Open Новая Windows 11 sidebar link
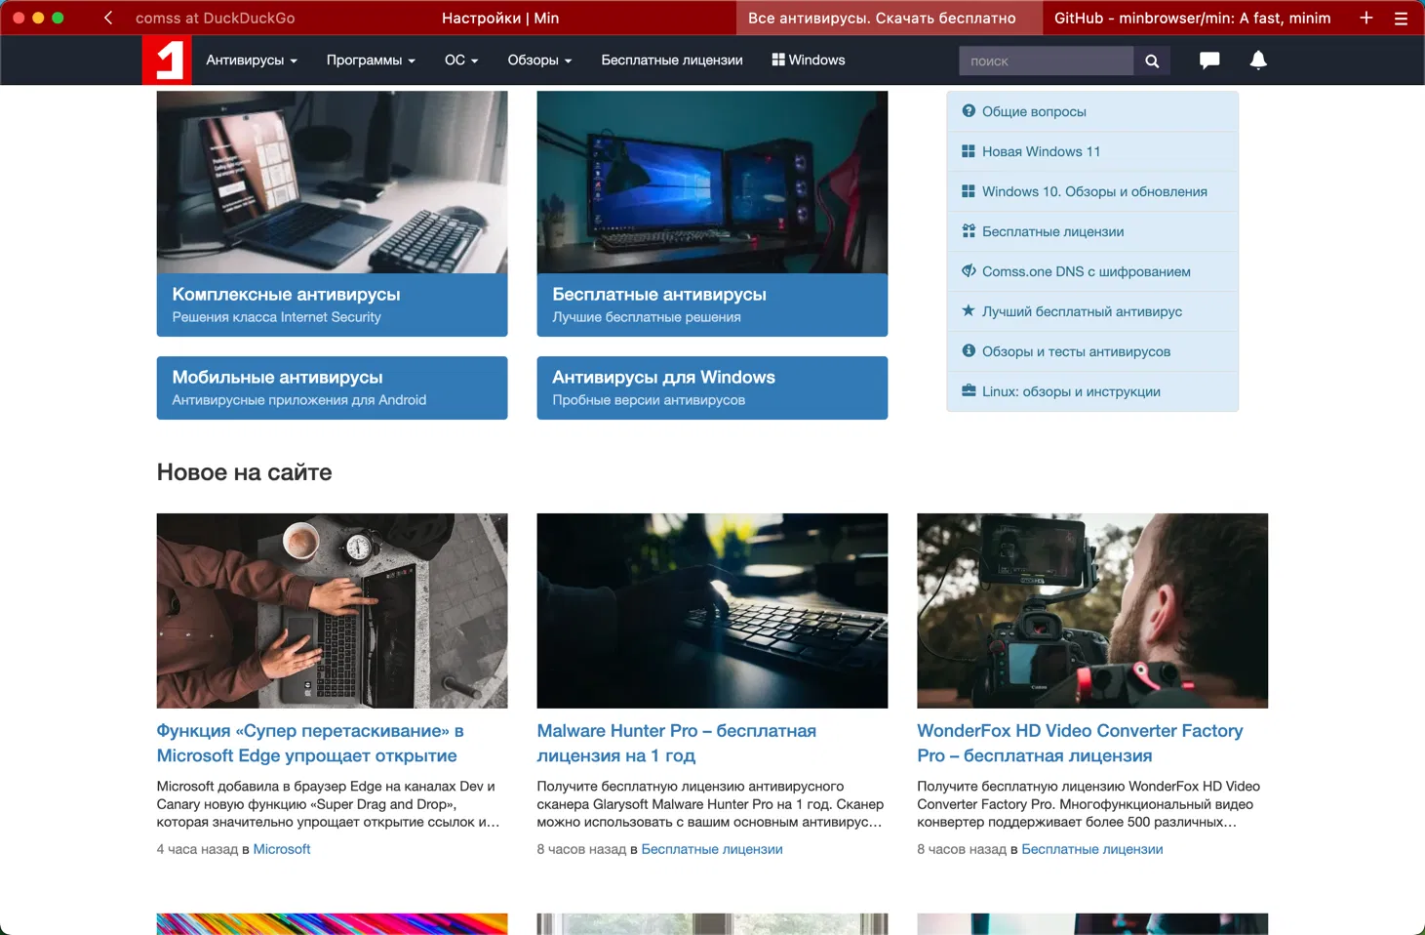Screen dimensions: 1425x935 pyautogui.click(x=1041, y=151)
